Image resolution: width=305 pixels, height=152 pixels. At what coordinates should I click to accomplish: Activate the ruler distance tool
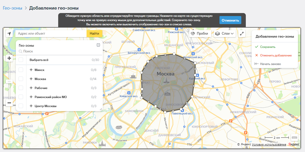294,137
